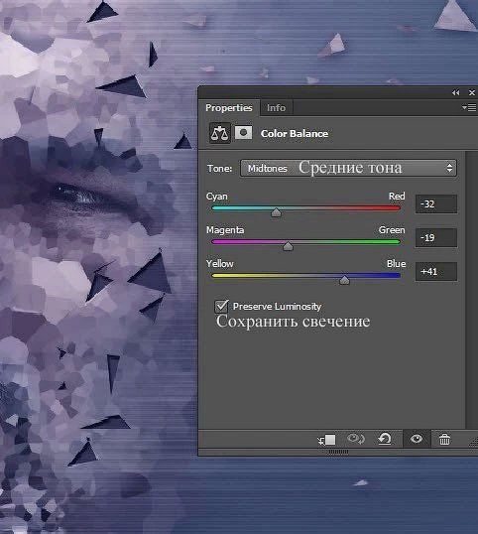The width and height of the screenshot is (478, 534).
Task: Reset adjustment to defaults icon
Action: click(385, 439)
